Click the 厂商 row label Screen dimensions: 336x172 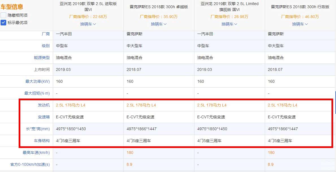click(x=45, y=34)
